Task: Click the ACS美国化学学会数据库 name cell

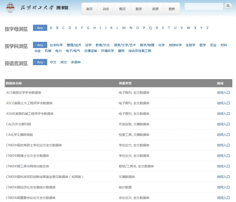Action: click(x=24, y=93)
